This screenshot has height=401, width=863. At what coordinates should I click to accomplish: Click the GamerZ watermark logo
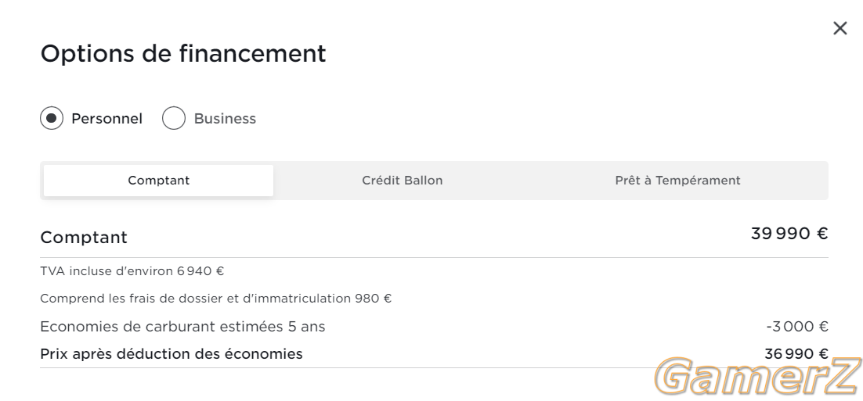click(758, 376)
